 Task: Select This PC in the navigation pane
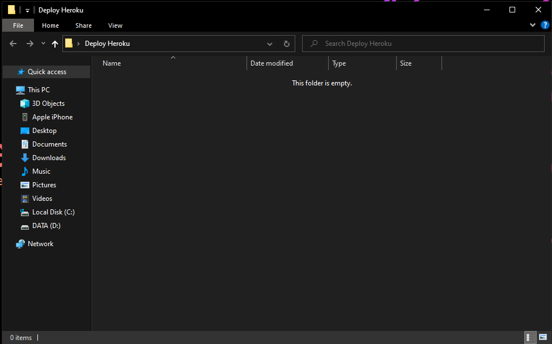[x=39, y=89]
